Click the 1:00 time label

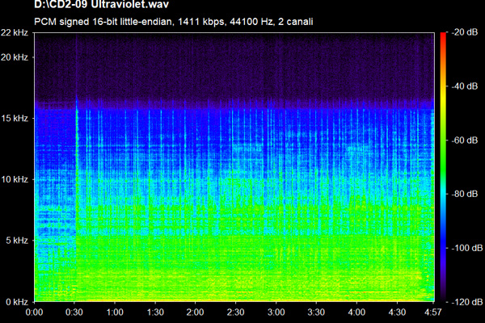[x=115, y=312]
